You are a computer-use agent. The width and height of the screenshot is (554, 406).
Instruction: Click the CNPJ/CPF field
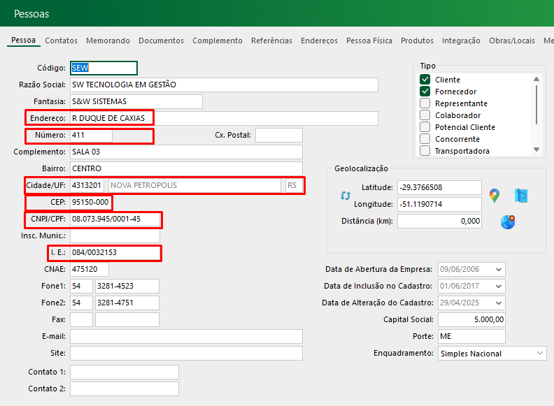115,219
